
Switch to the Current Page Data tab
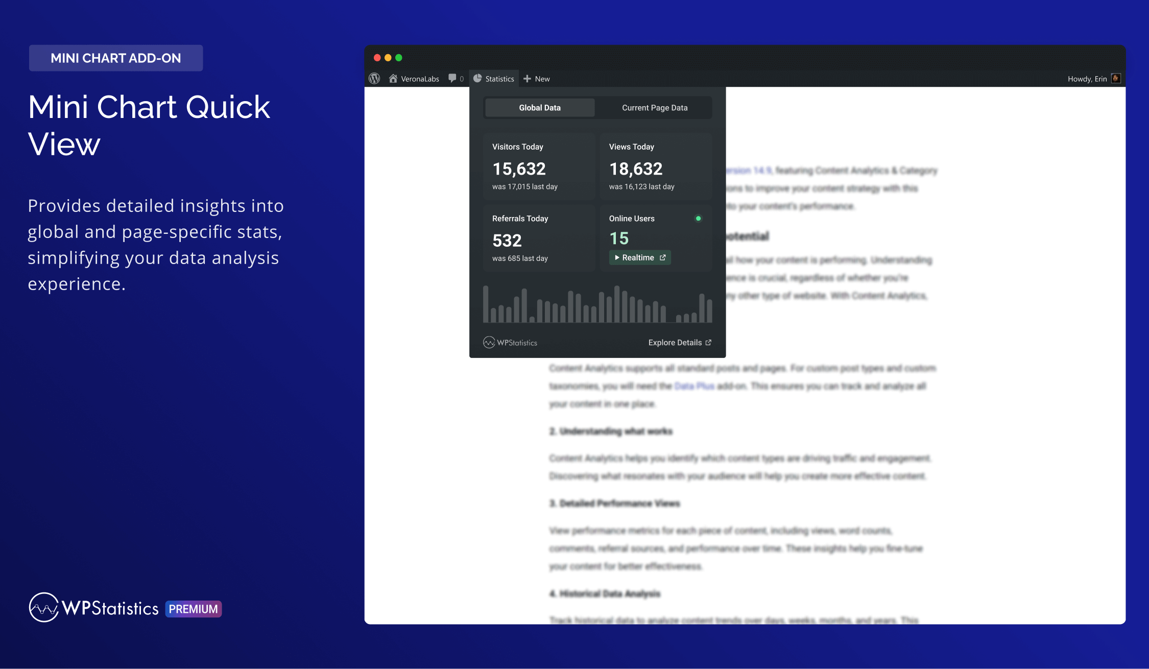(x=655, y=108)
